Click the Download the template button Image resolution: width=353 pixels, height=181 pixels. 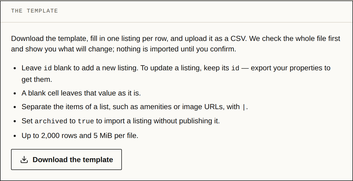(66, 159)
